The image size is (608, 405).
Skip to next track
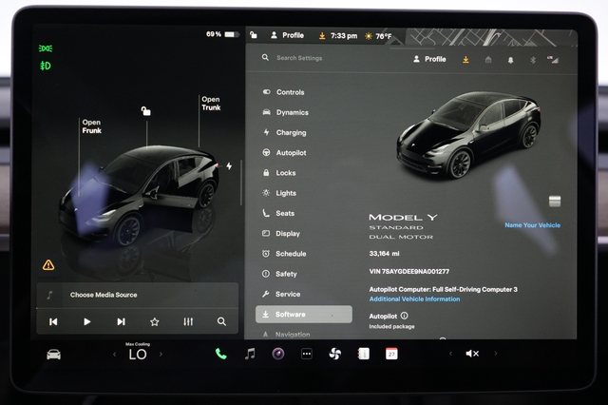[121, 321]
